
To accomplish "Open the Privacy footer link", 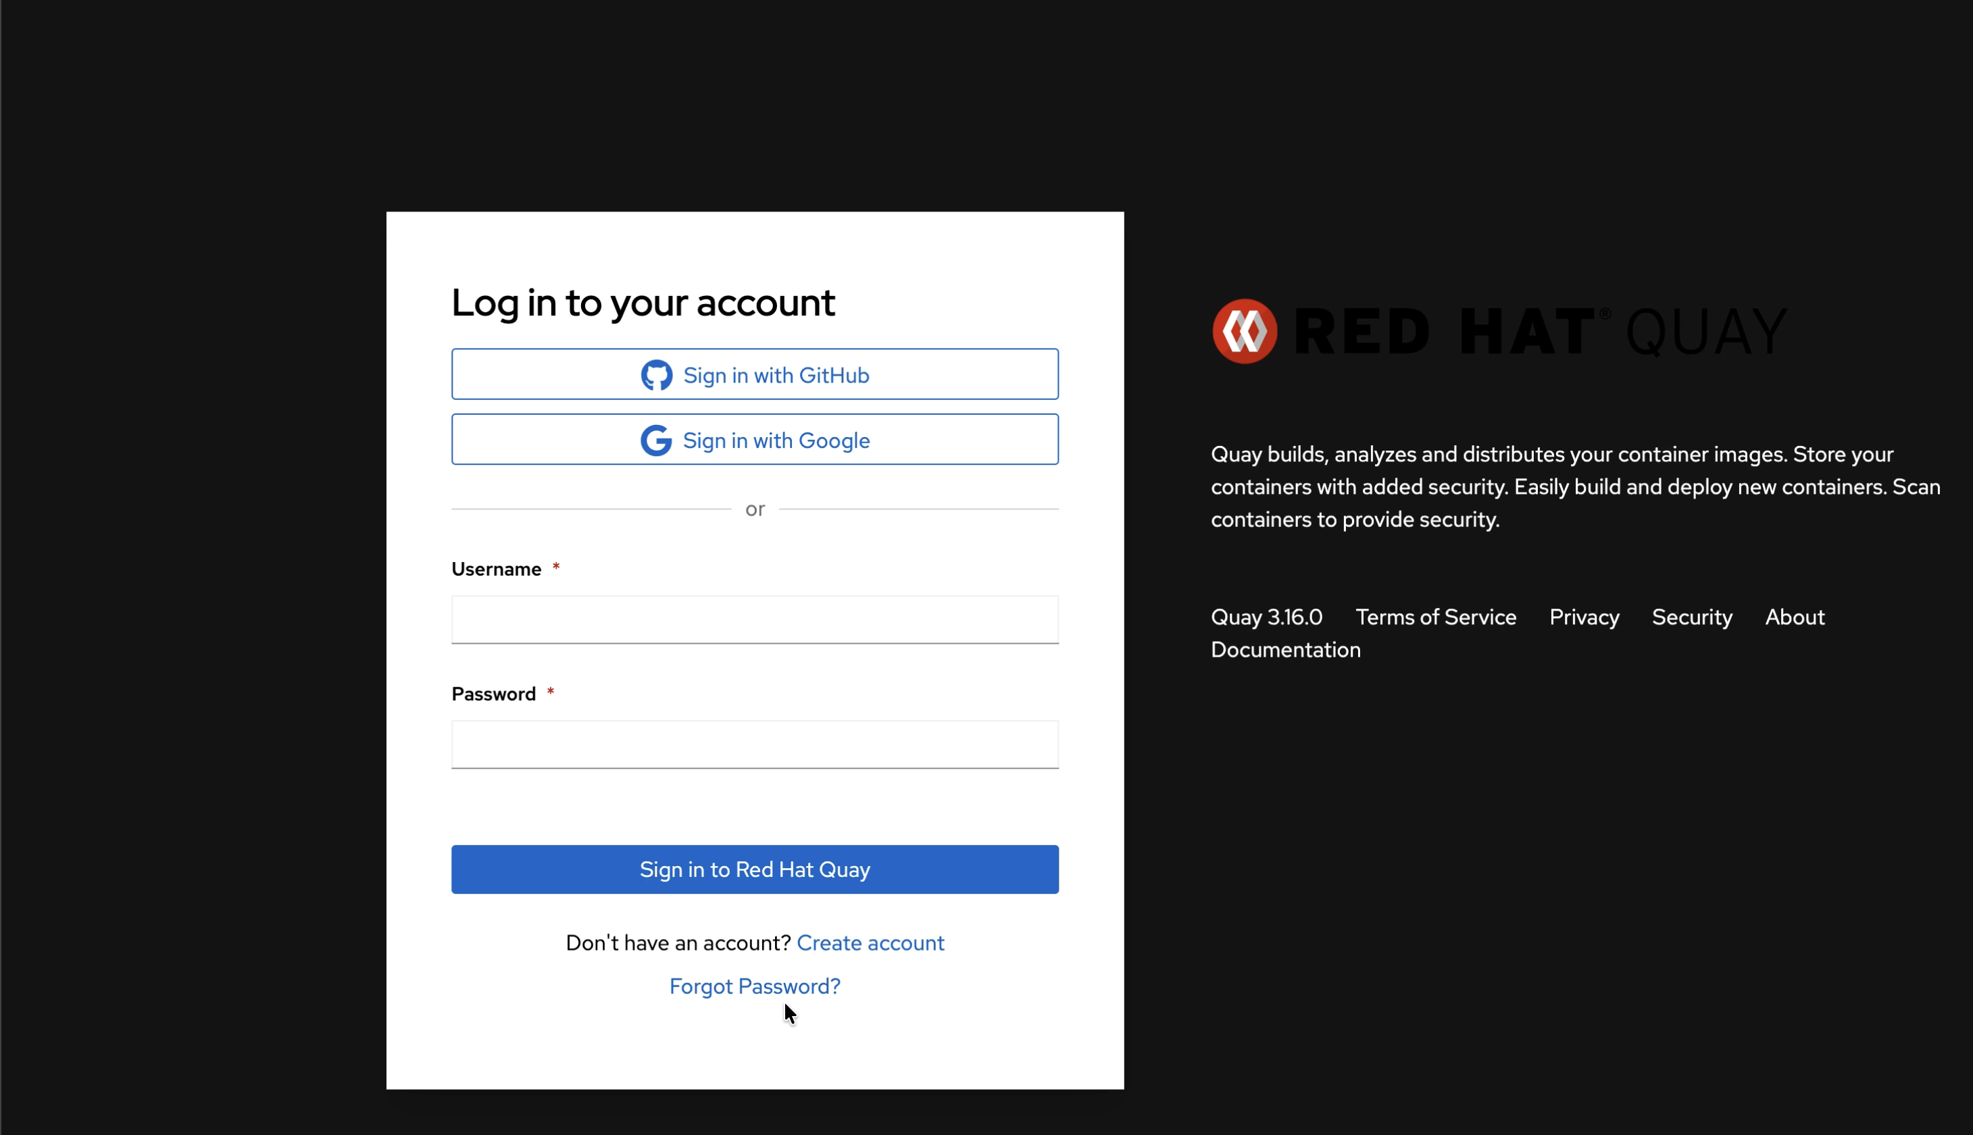I will [1583, 617].
